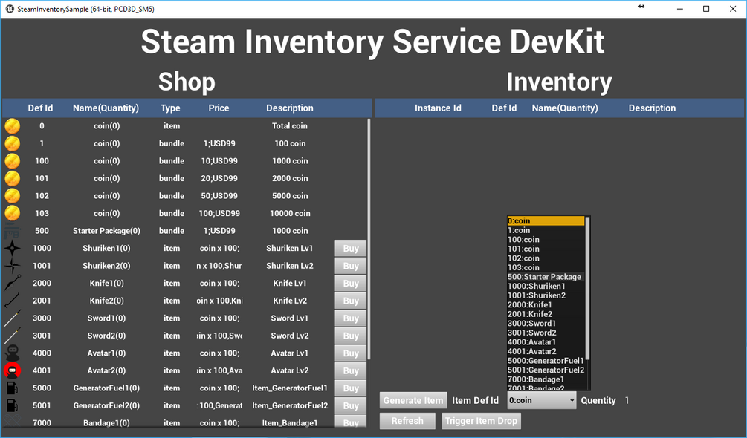Click the red Avatar2 ninja icon
Image resolution: width=747 pixels, height=438 pixels.
pos(13,370)
